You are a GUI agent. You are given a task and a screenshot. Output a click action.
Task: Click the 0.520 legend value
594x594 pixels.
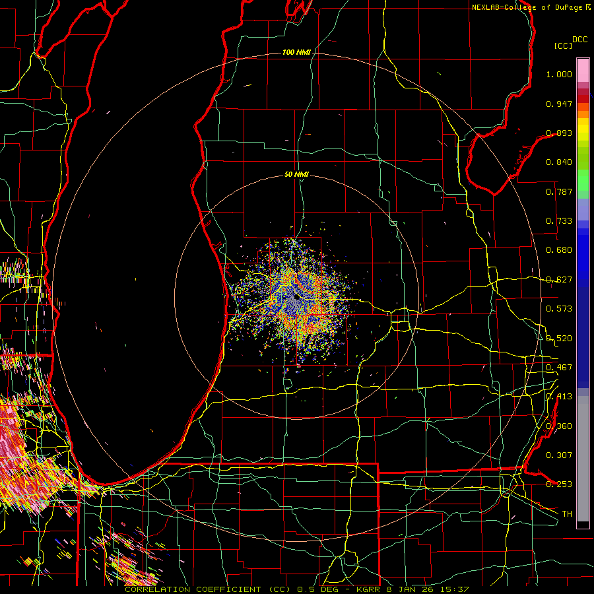559,339
